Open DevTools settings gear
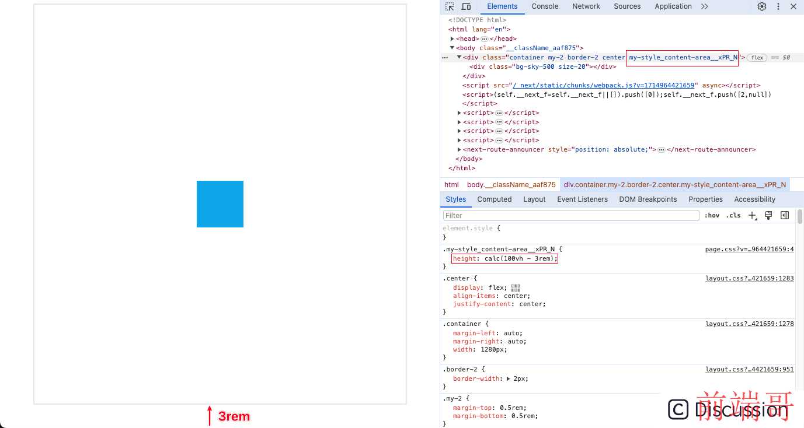Viewport: 804px width, 428px height. pos(762,6)
